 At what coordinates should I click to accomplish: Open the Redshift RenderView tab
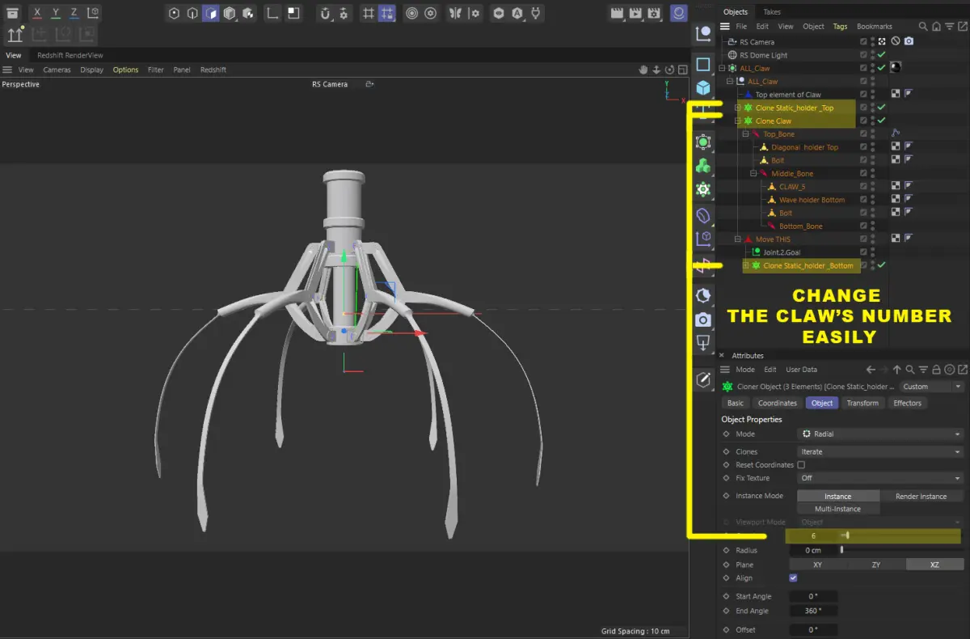[70, 56]
